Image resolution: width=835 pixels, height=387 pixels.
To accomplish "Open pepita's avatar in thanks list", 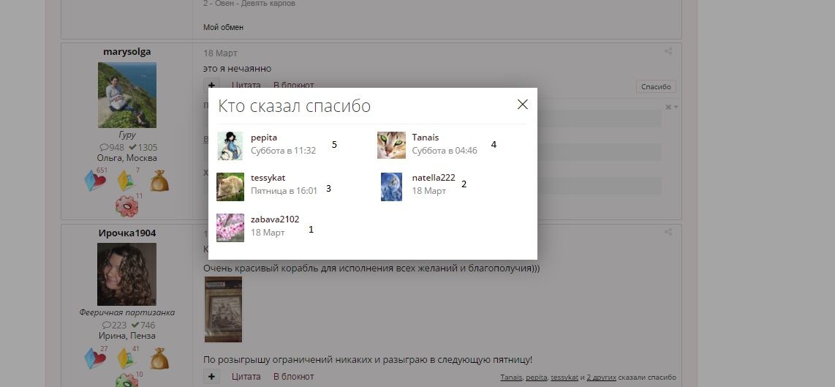I will pos(230,146).
